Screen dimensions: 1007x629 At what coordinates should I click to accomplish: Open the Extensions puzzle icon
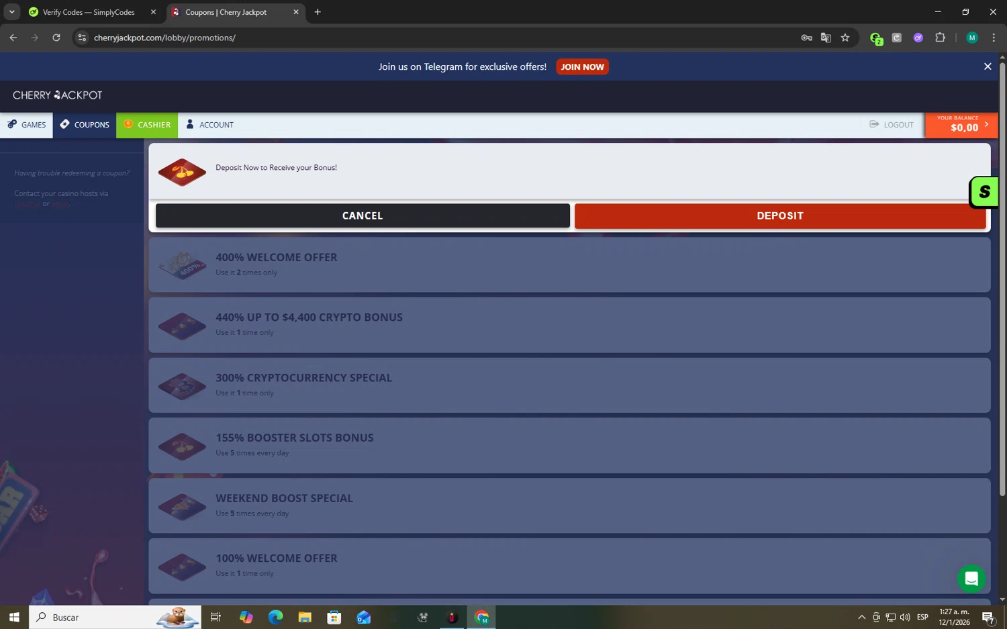(x=941, y=38)
